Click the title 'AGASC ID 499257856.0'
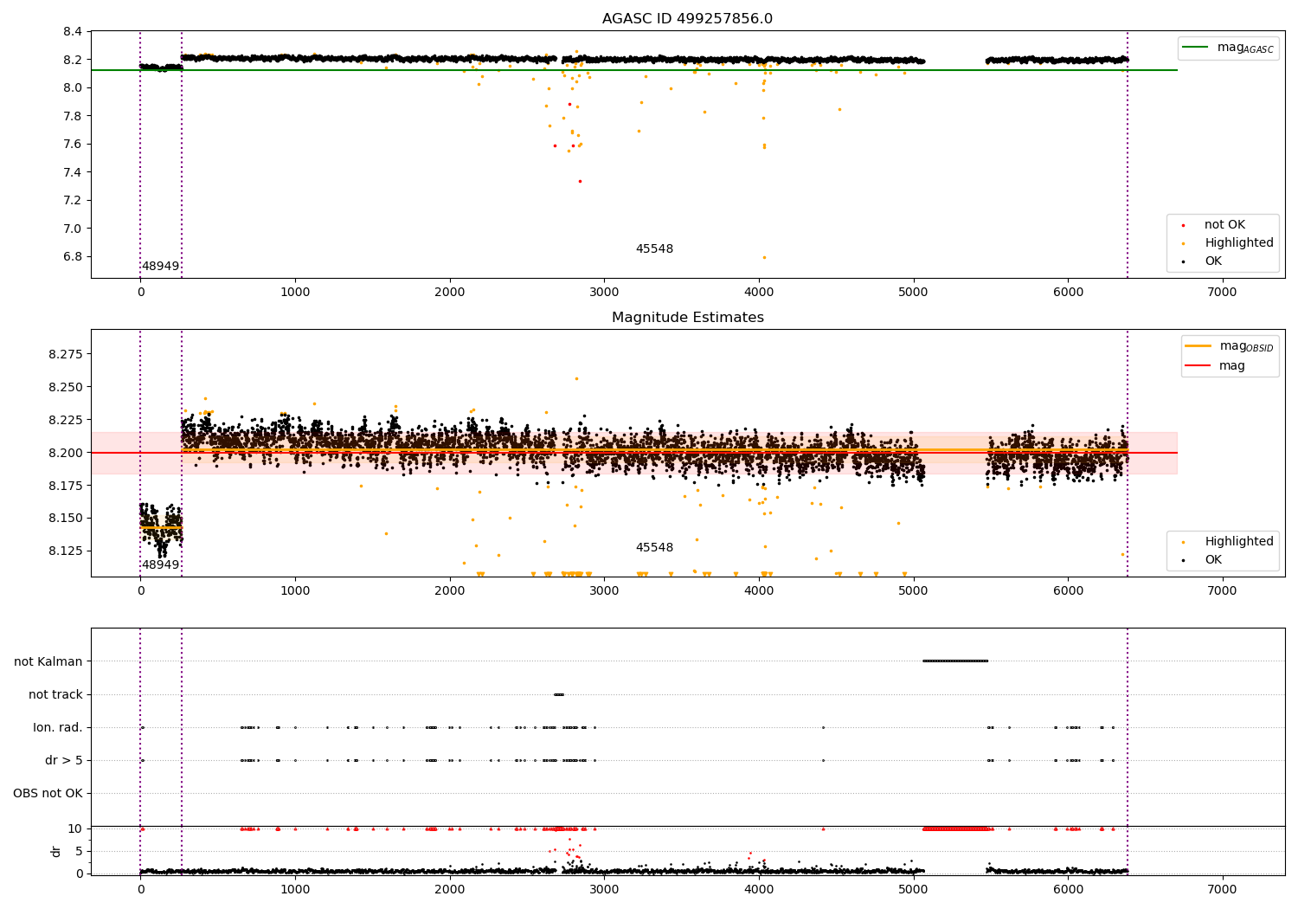Viewport: 1298px width, 909px height. pyautogui.click(x=687, y=19)
